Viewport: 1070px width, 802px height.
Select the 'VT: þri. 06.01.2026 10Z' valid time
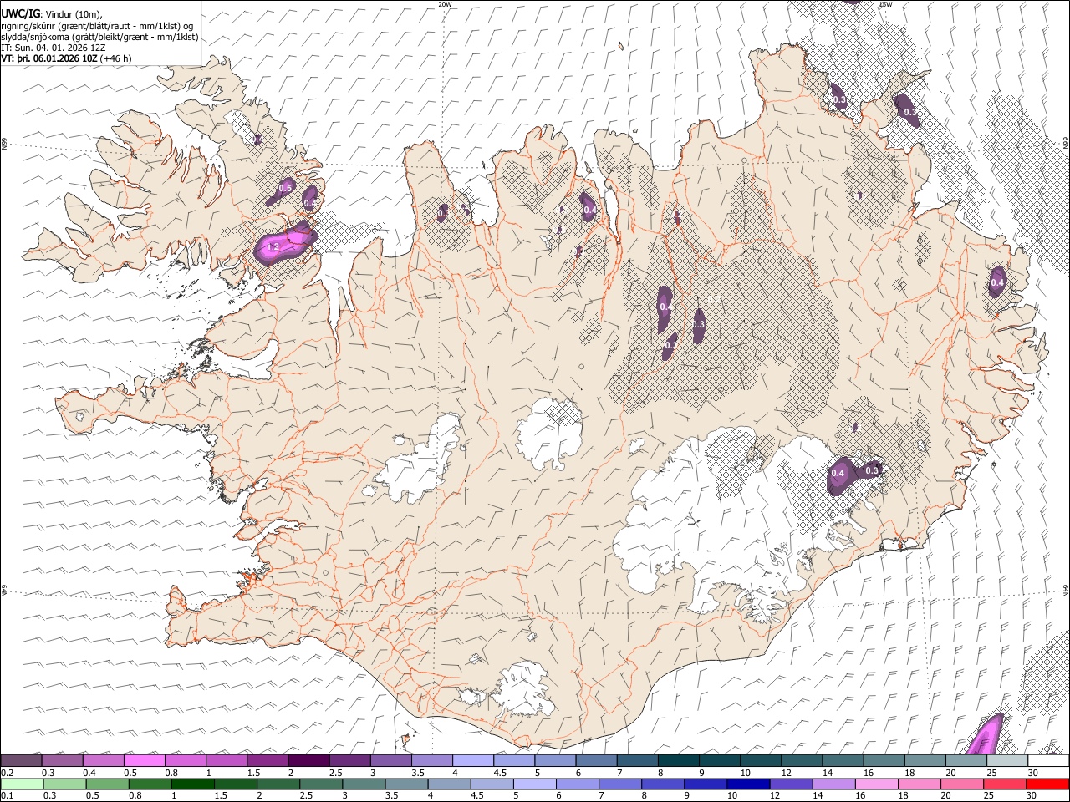[x=50, y=58]
